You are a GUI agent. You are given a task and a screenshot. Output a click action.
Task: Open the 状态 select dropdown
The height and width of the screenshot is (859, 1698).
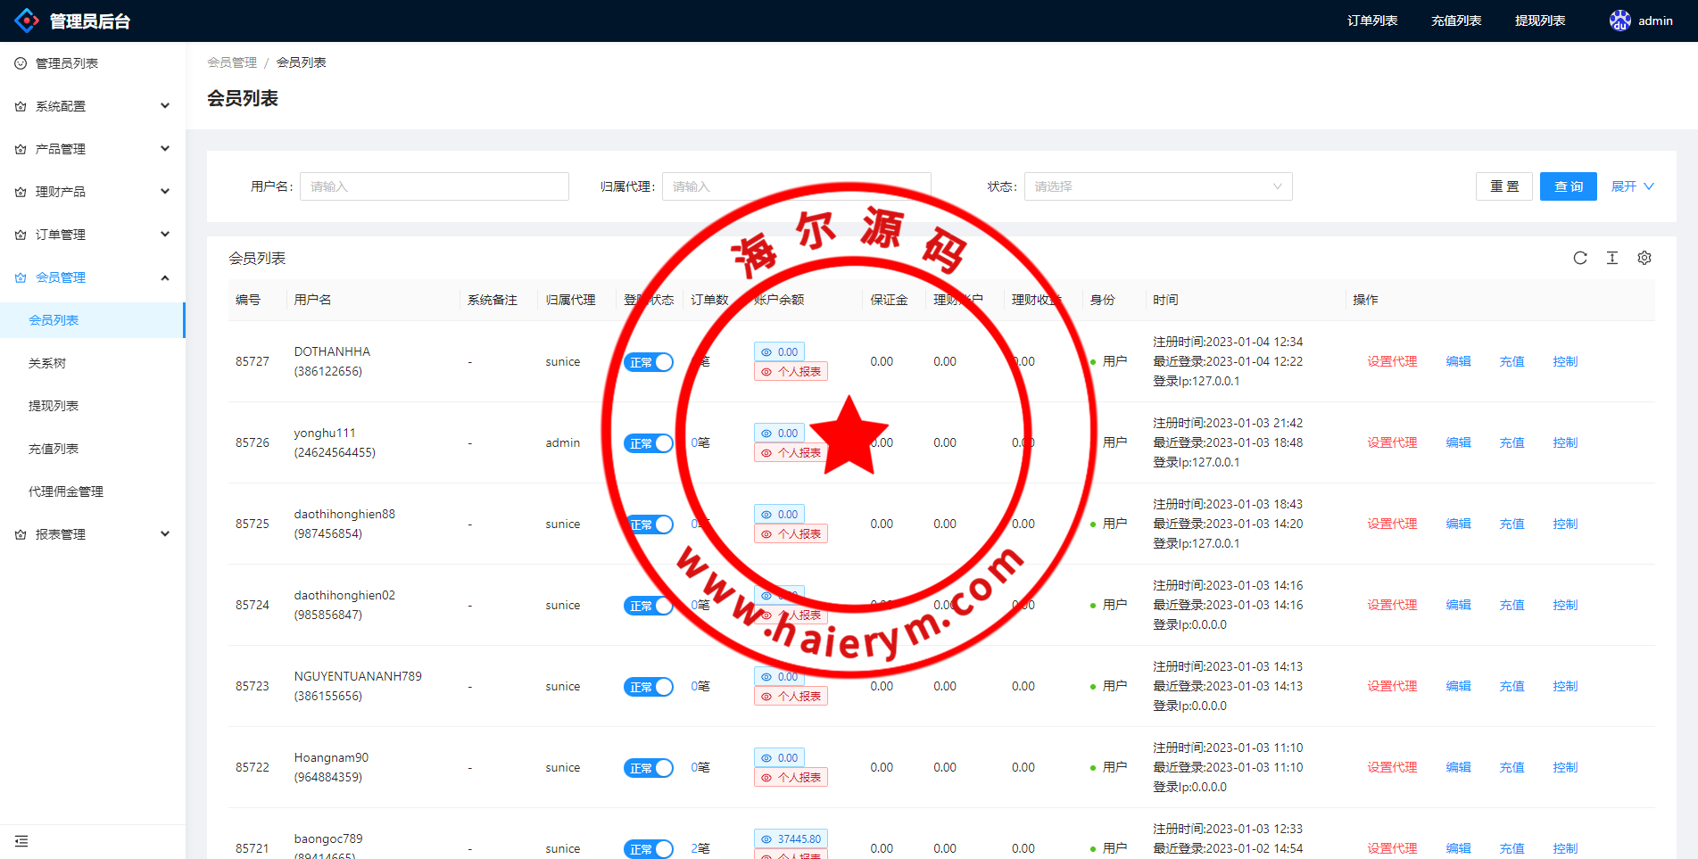[1157, 186]
